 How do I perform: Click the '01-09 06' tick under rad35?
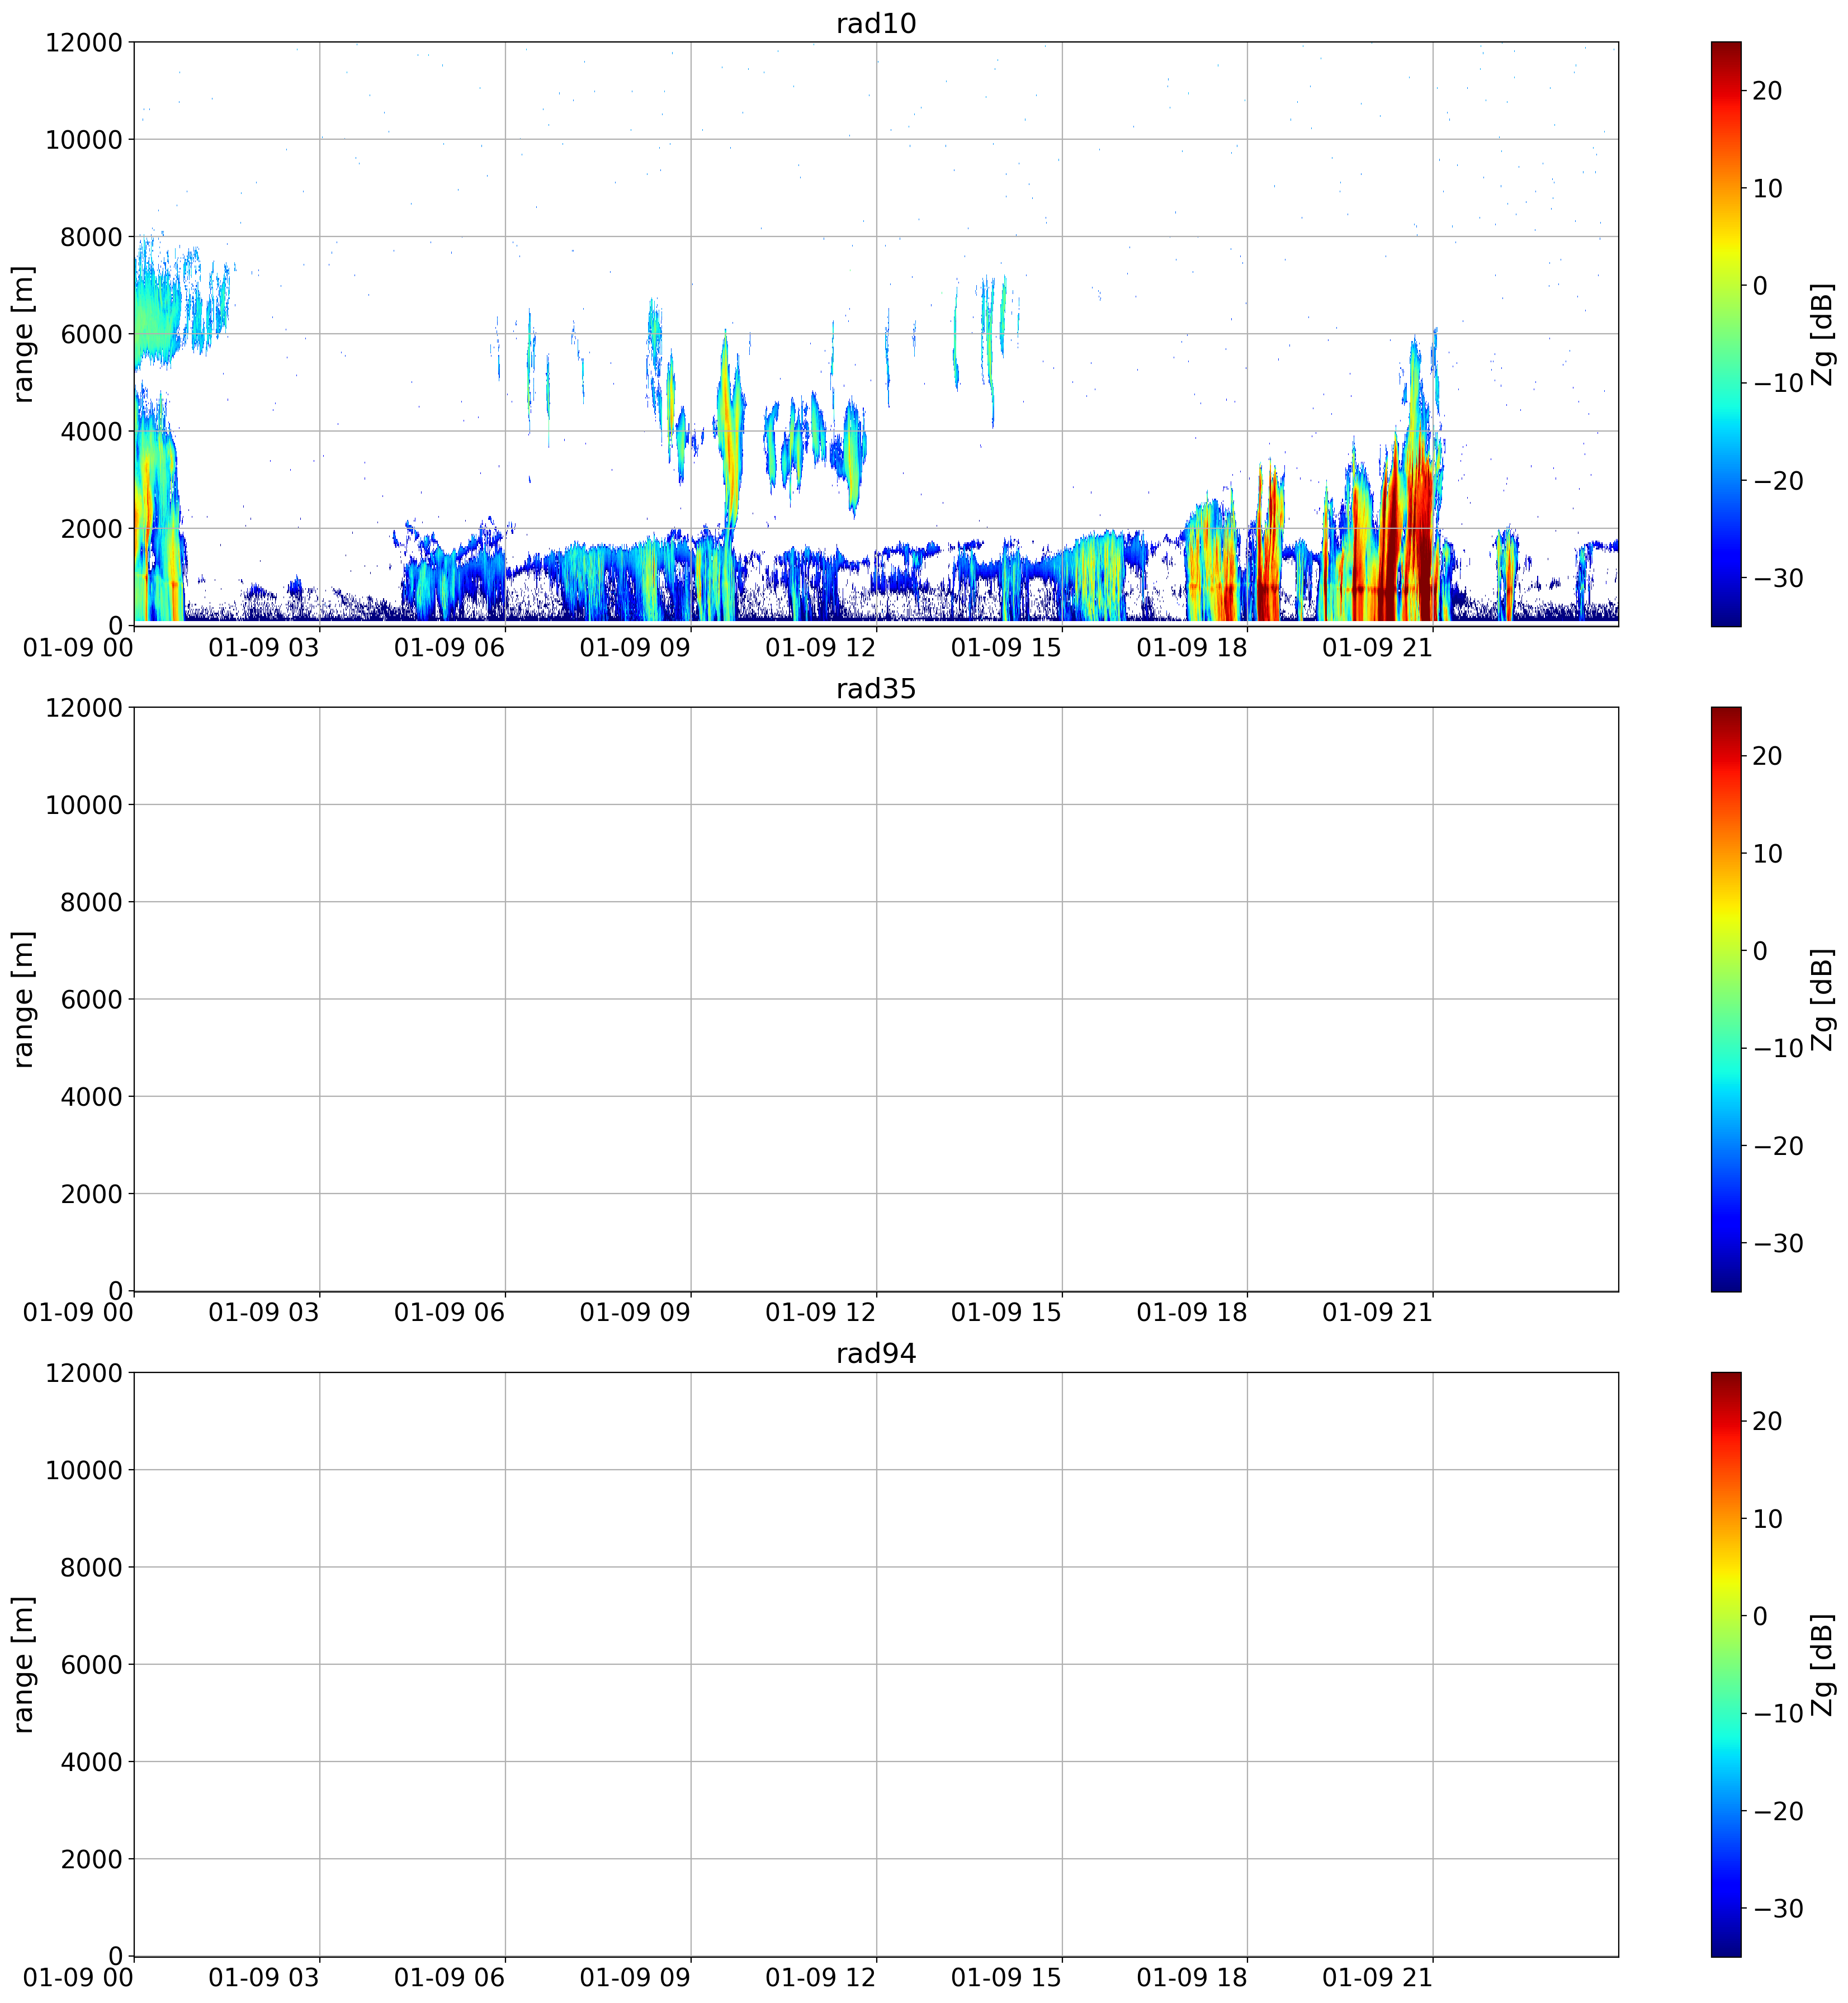coord(449,1313)
